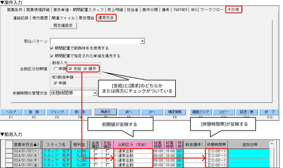Image resolution: width=283 pixels, height=168 pixels.
Task: Click the 登録 F2 button
Action: (x=34, y=112)
